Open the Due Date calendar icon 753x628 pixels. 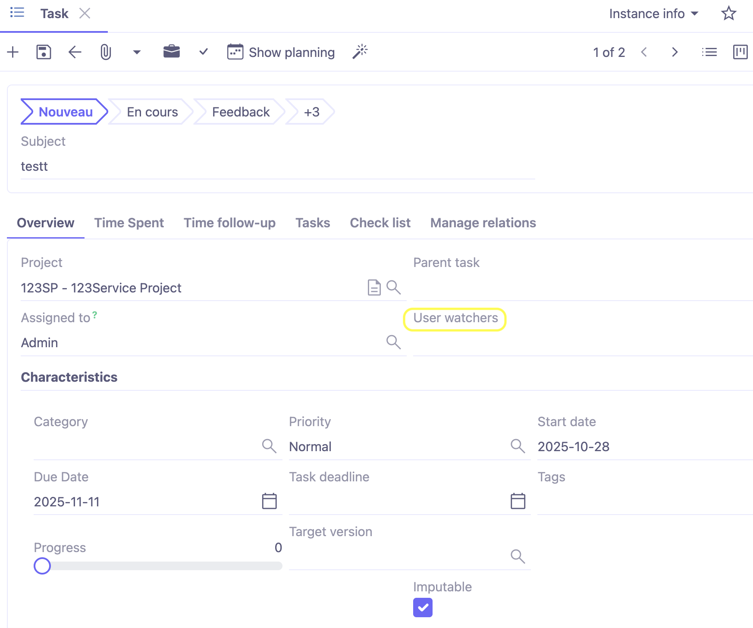point(269,501)
